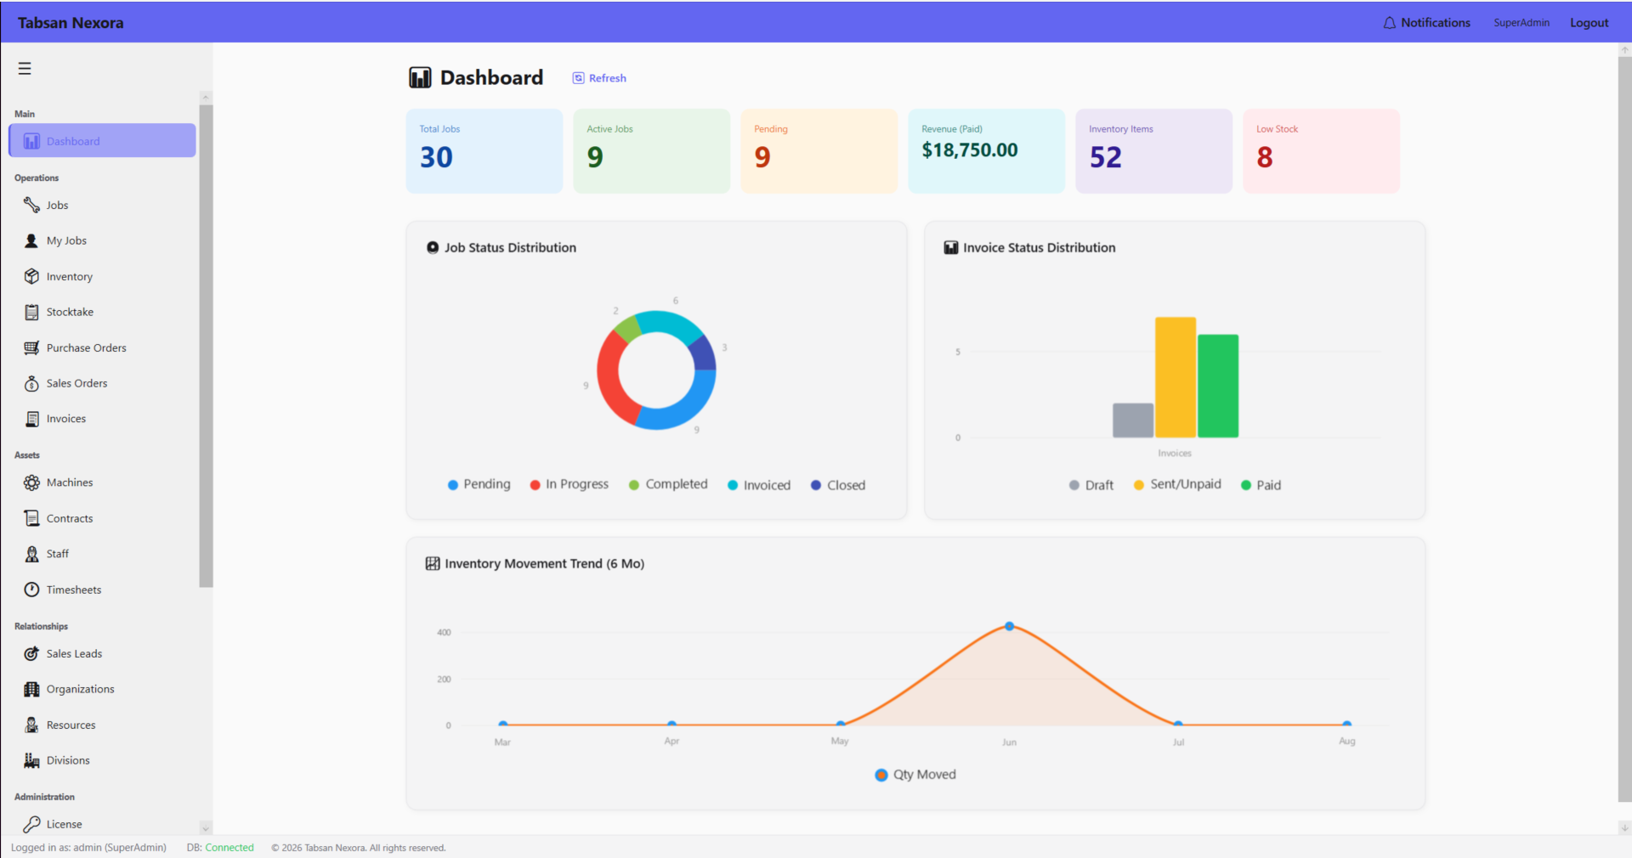Open the Low Stock card
The width and height of the screenshot is (1632, 858).
[1321, 151]
